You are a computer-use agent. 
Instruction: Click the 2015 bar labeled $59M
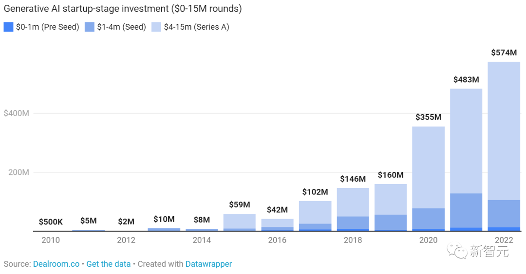240,222
